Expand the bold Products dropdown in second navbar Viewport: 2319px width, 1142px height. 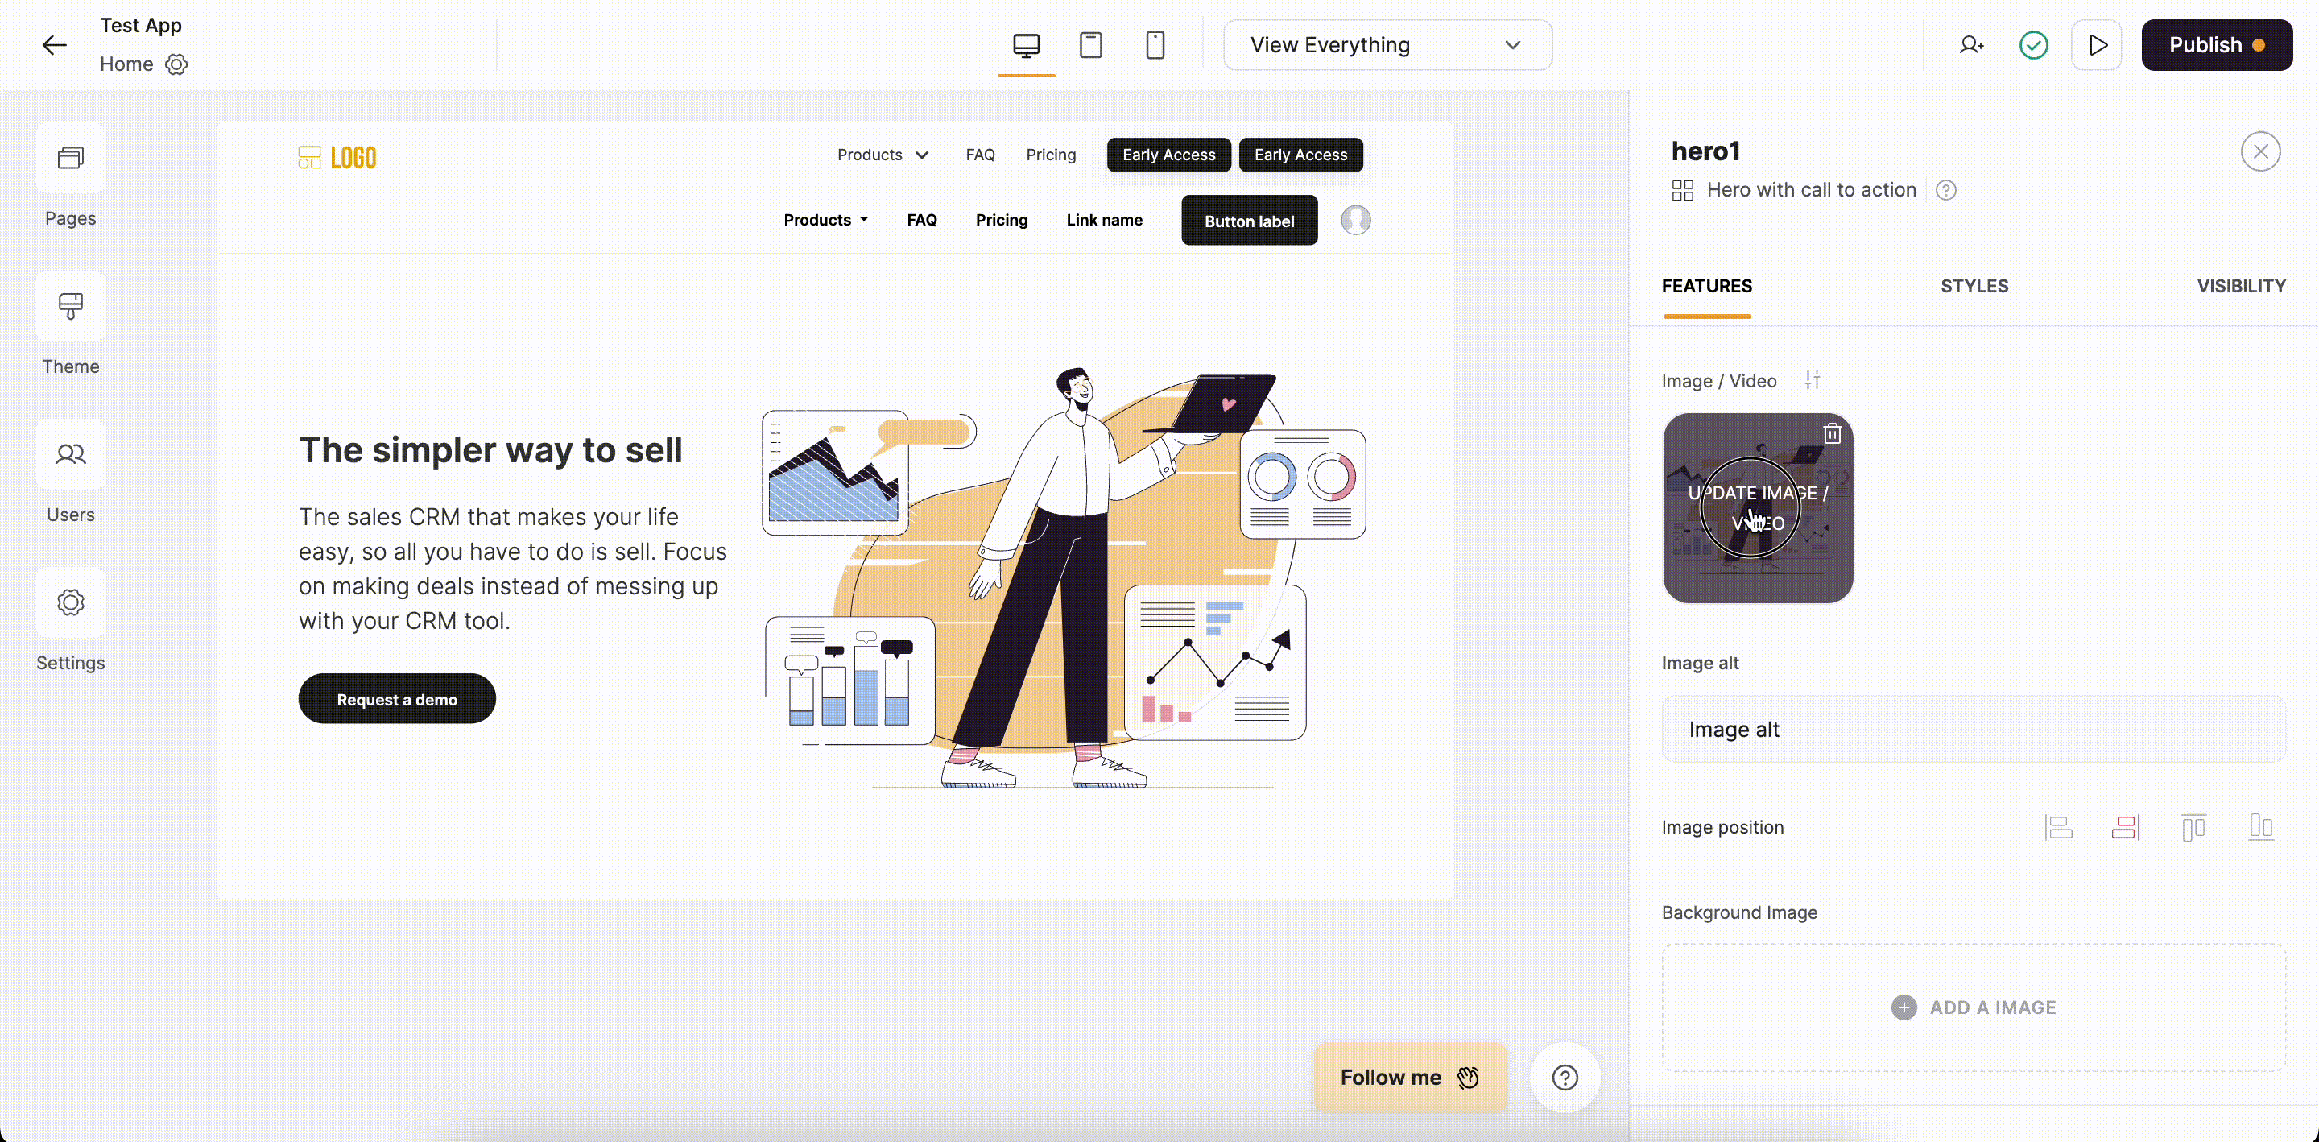[x=825, y=220]
